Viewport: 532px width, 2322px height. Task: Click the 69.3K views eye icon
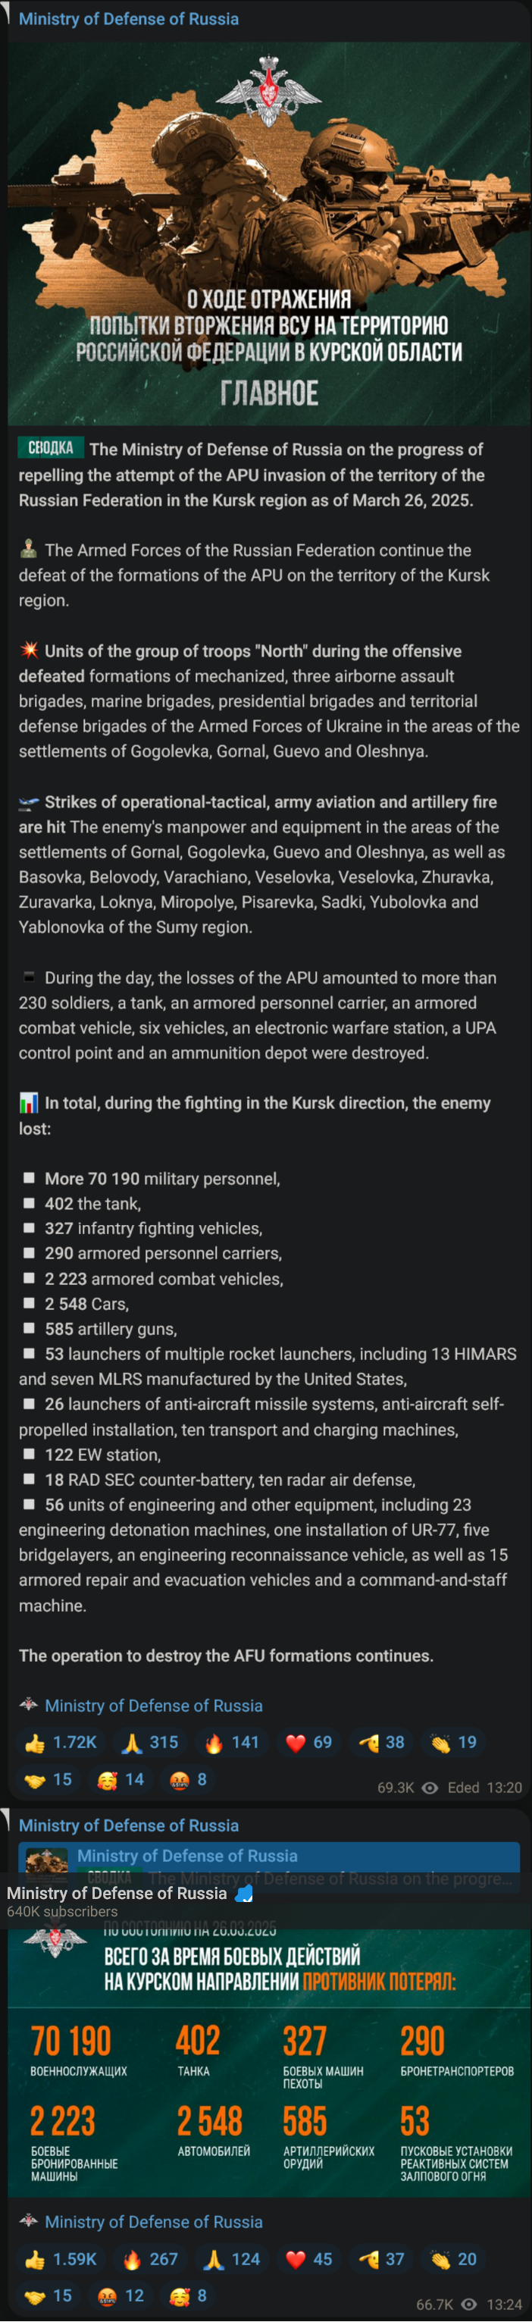pos(430,1788)
